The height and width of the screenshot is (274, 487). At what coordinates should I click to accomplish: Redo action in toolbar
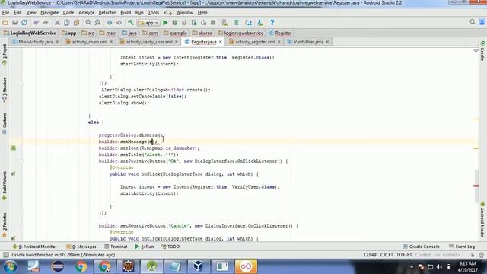tap(46, 22)
